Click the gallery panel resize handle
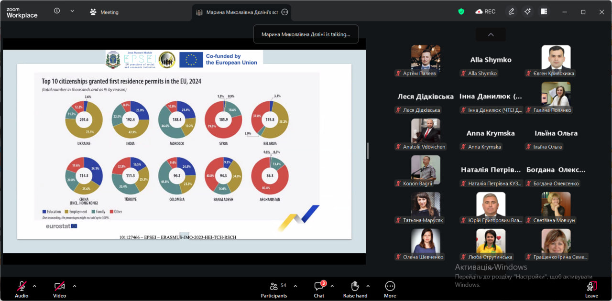Viewport: 612px width, 301px height. tap(368, 151)
